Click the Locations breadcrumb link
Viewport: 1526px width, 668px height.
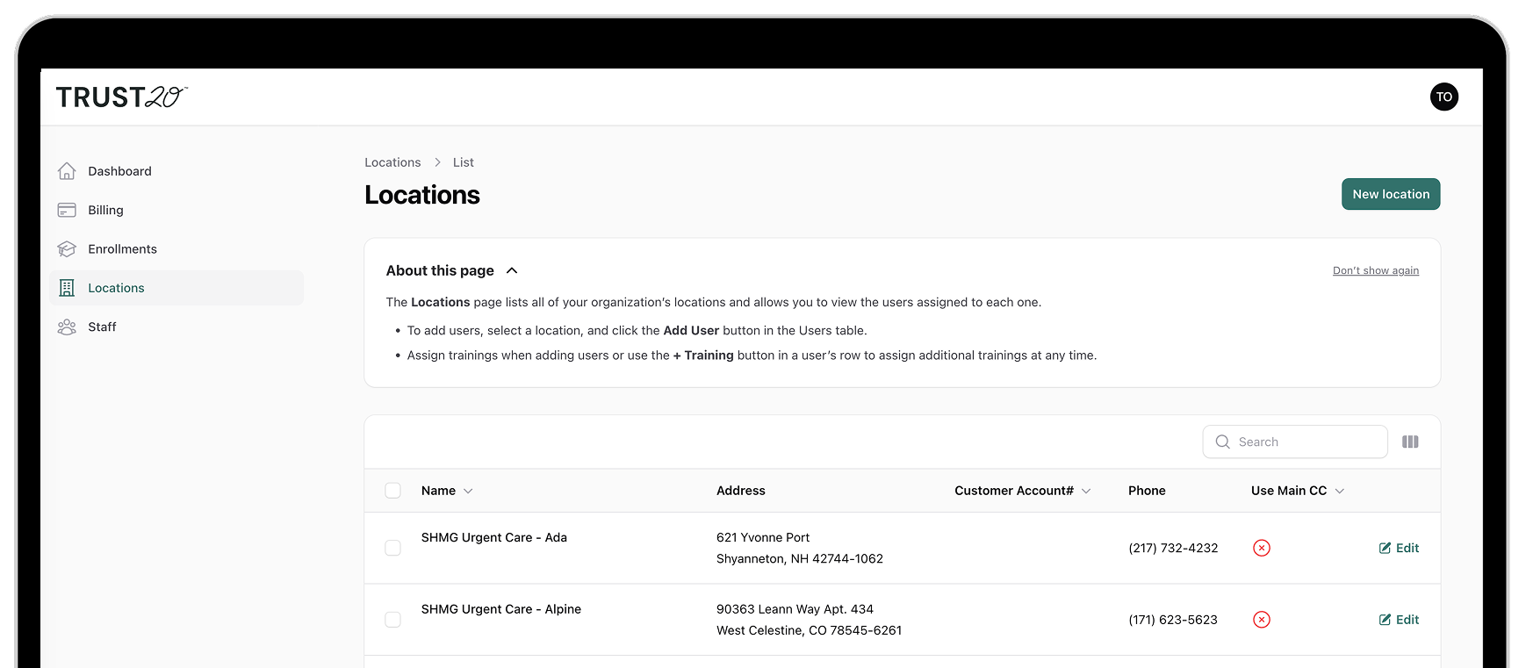pos(392,162)
